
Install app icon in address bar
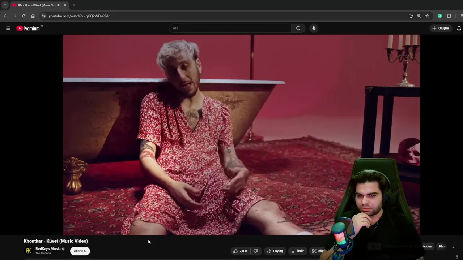(x=411, y=16)
